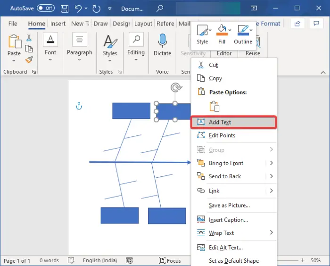Viewport: 330px width, 266px height.
Task: Expand the Paste dropdown arrow
Action: (14, 61)
